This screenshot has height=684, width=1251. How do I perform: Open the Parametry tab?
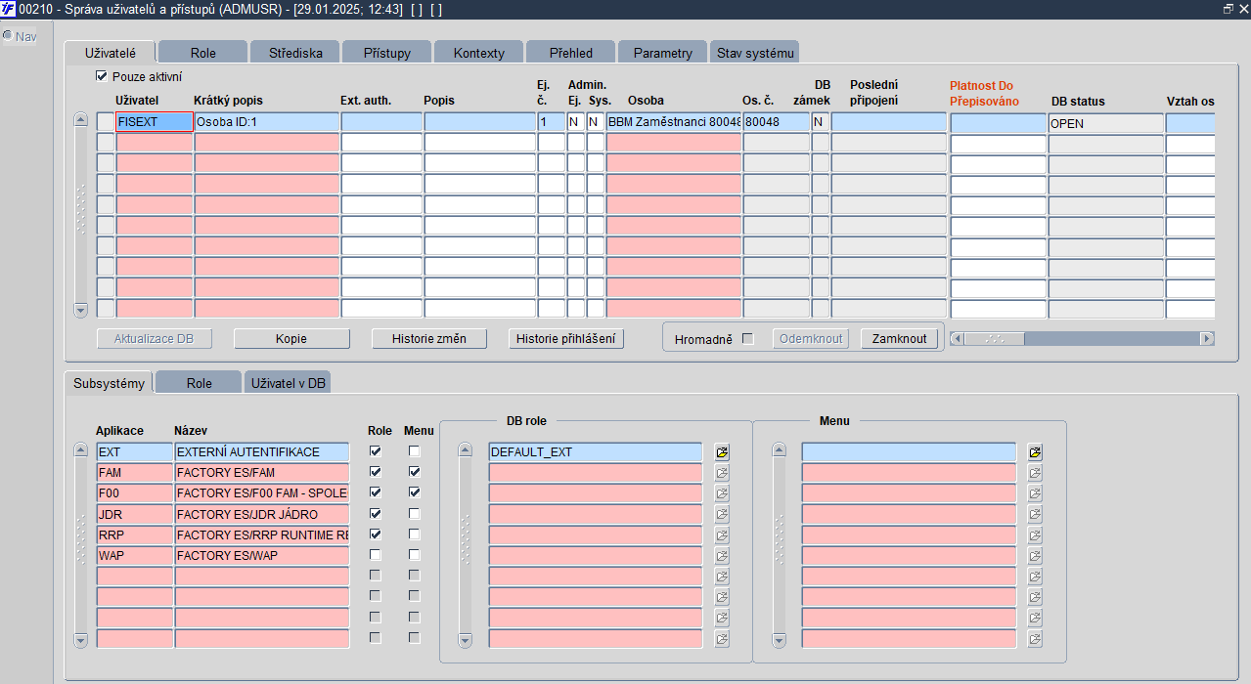663,53
